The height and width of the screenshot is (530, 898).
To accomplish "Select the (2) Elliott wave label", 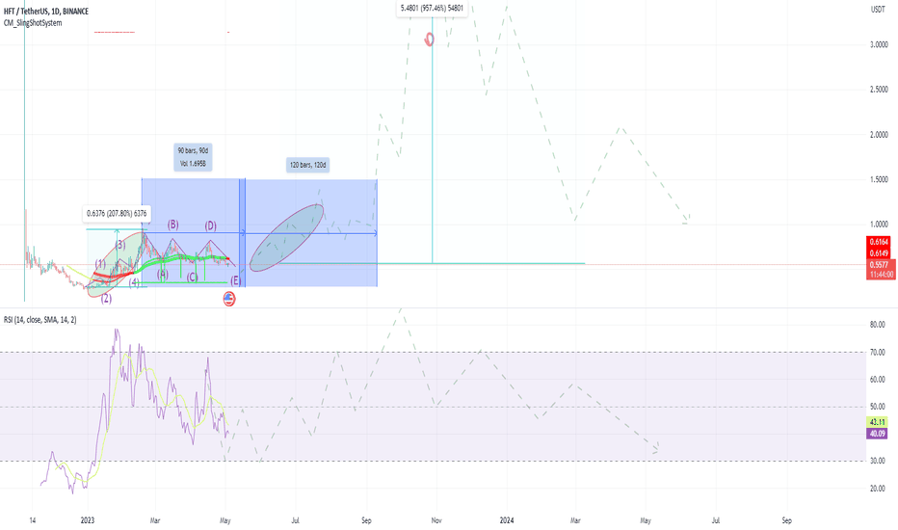I will [106, 299].
